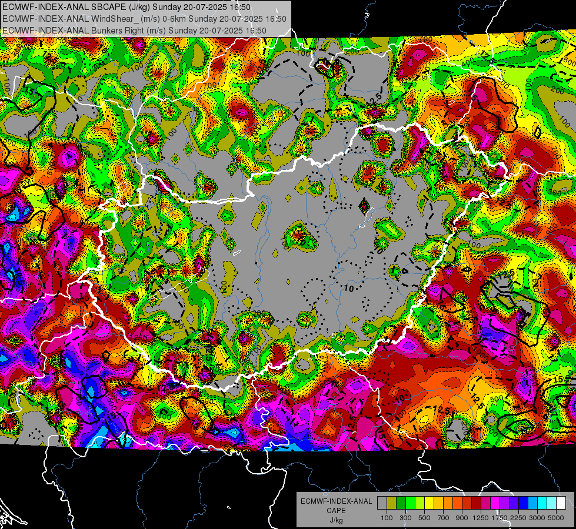Select the gray legend swatch below 100
Image resolution: width=576 pixels, height=529 pixels.
(382, 503)
